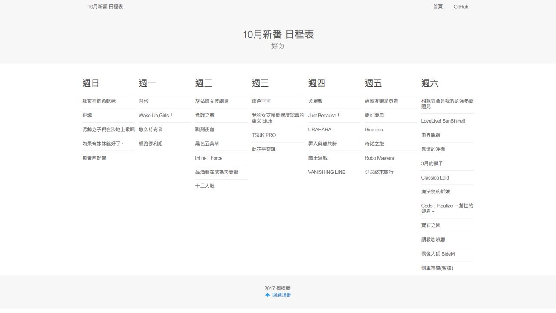Select Just Because！ under 週四
The height and width of the screenshot is (313, 556).
pyautogui.click(x=324, y=115)
